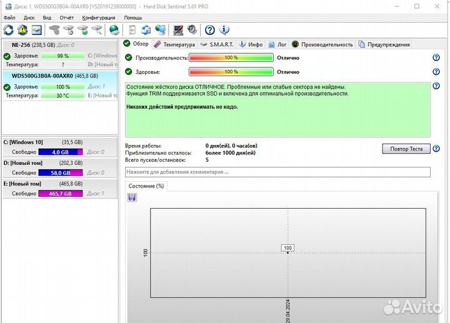Viewport: 450px width, 323px height.
Task: Click help icon beside Повтор Теста button
Action: click(x=436, y=149)
